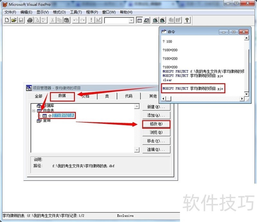Click the 移去(V)... button
Image resolution: width=257 pixels, height=222 pixels.
click(x=156, y=141)
